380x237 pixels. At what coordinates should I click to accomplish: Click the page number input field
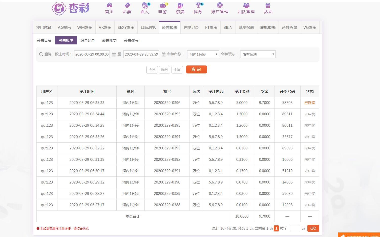[x=294, y=228]
